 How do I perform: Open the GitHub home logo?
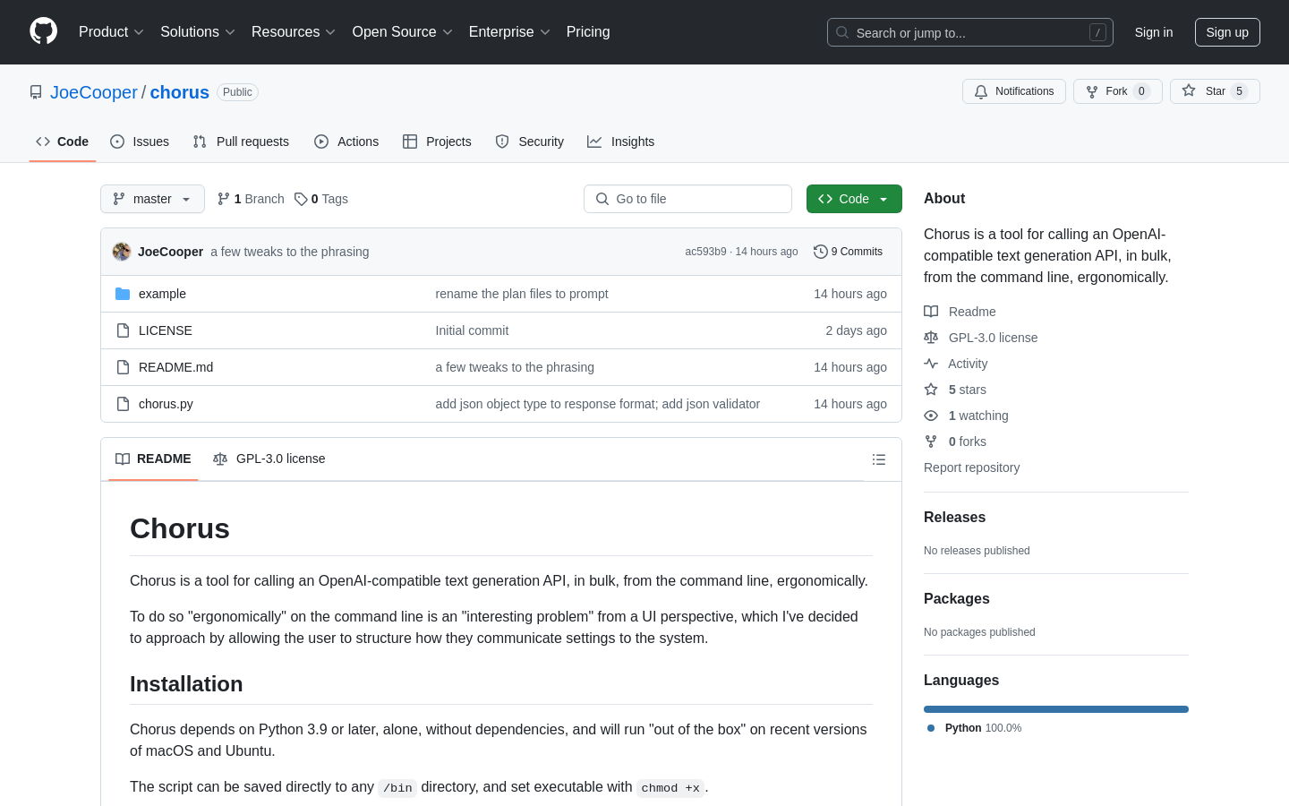pyautogui.click(x=43, y=31)
